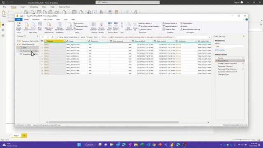Click the fx formula icon
The image size is (263, 148).
(53, 37)
